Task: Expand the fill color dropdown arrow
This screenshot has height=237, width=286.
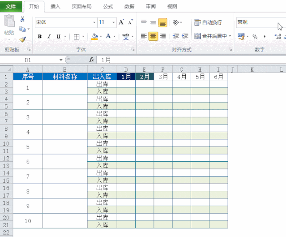Action: pyautogui.click(x=101, y=37)
